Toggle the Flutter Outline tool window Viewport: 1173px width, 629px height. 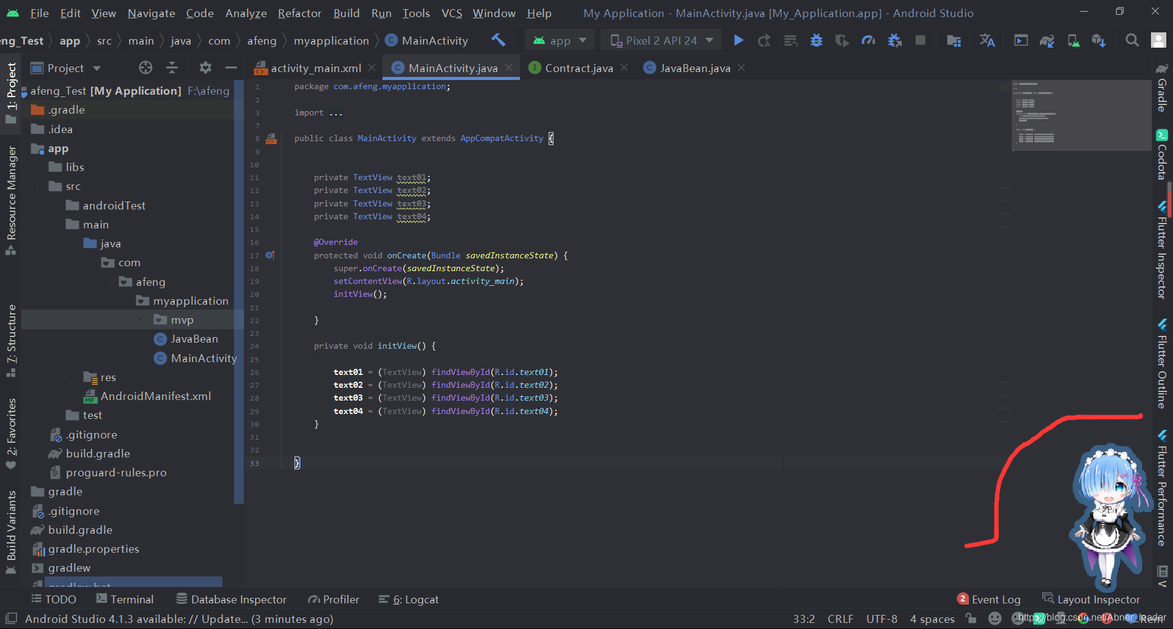(x=1162, y=363)
